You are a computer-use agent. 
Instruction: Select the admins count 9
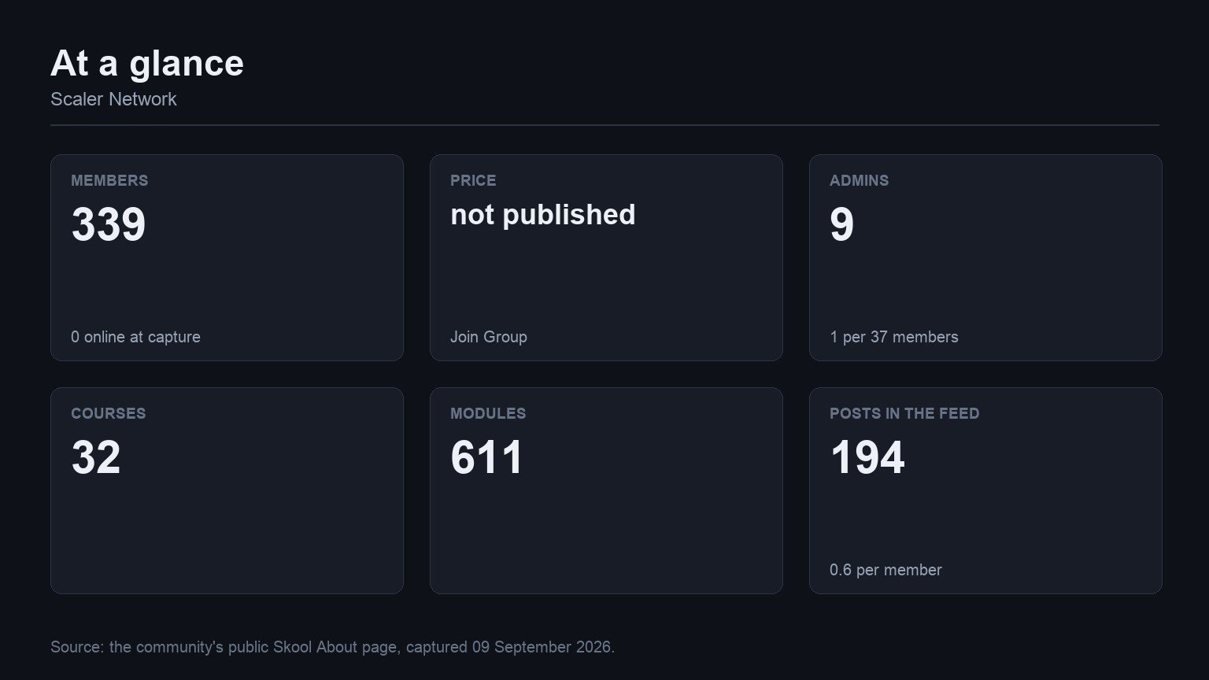point(841,224)
